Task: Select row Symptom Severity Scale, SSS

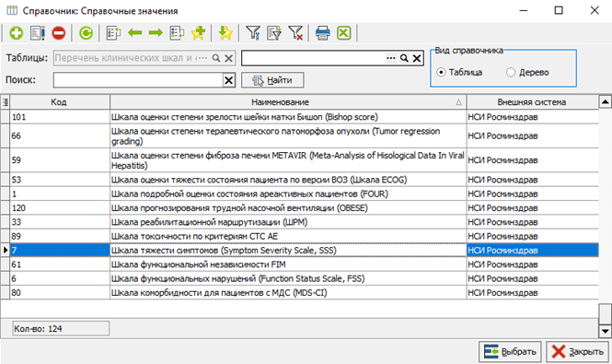Action: tap(299, 251)
